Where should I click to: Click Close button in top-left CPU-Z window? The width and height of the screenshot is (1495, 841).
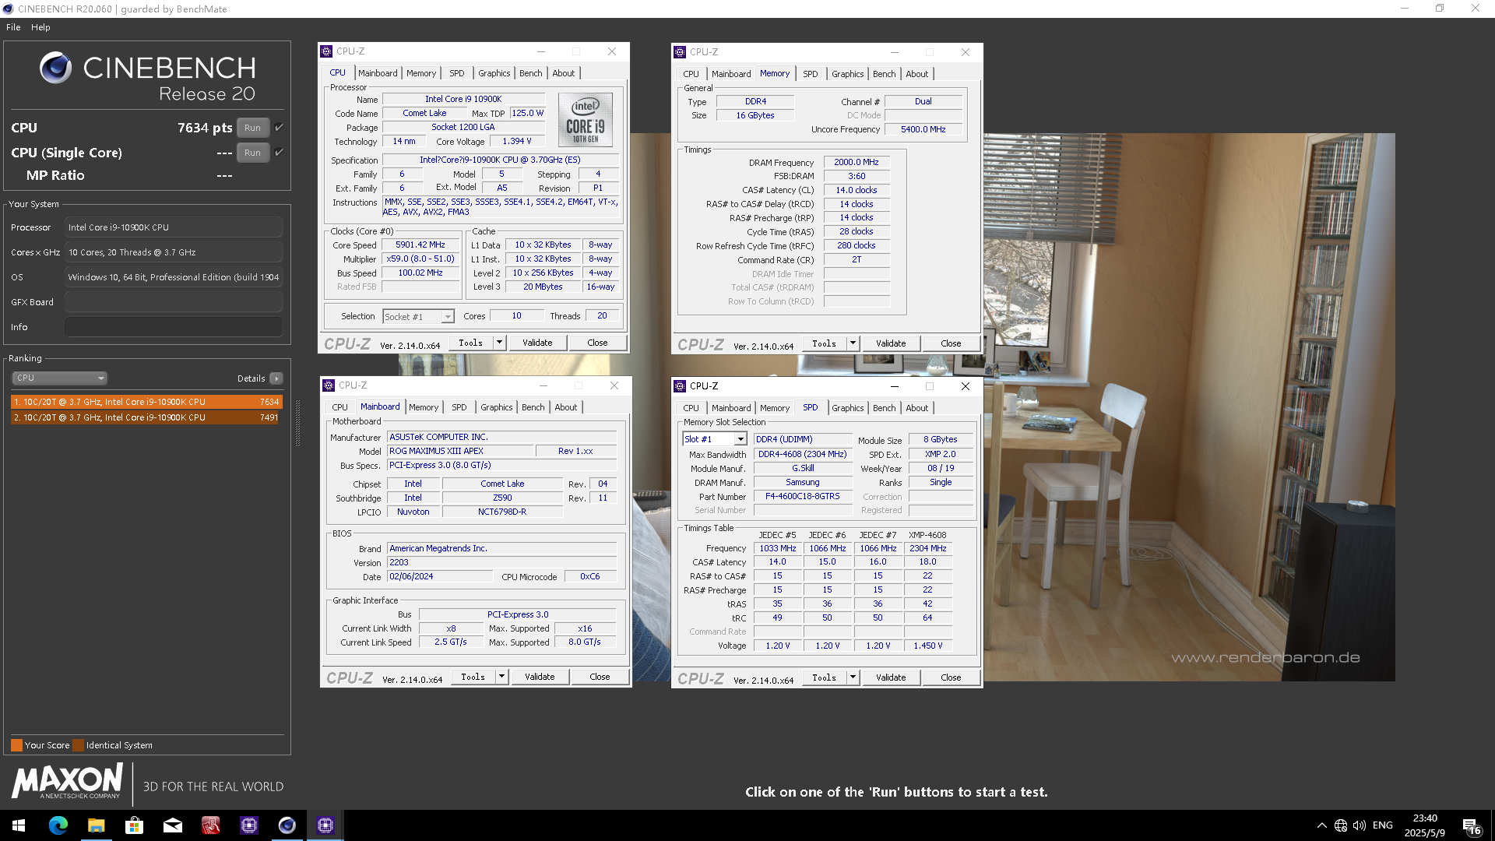tap(597, 343)
